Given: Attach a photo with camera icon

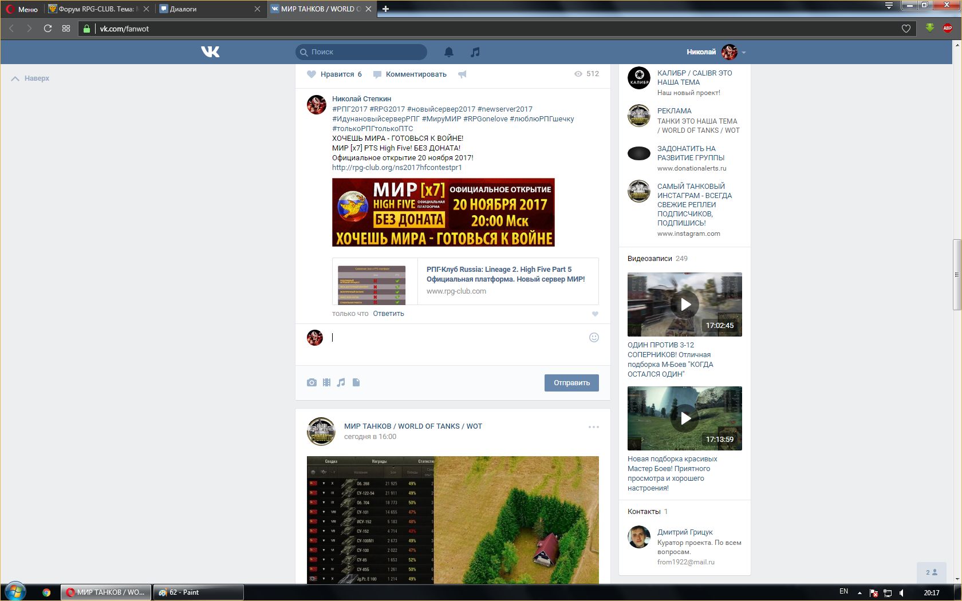Looking at the screenshot, I should click(312, 382).
